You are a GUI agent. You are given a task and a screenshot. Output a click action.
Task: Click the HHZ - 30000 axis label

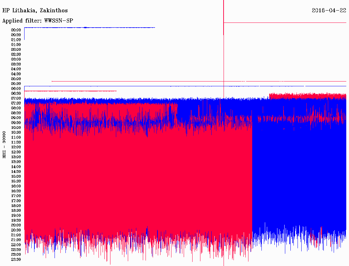pyautogui.click(x=4, y=145)
